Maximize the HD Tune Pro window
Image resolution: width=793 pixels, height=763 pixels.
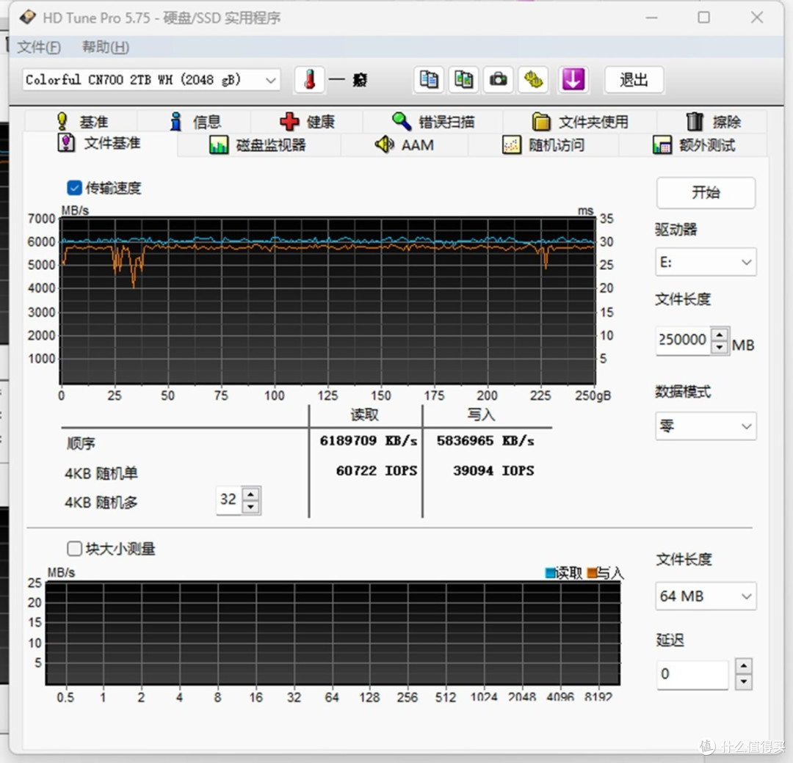tap(703, 17)
